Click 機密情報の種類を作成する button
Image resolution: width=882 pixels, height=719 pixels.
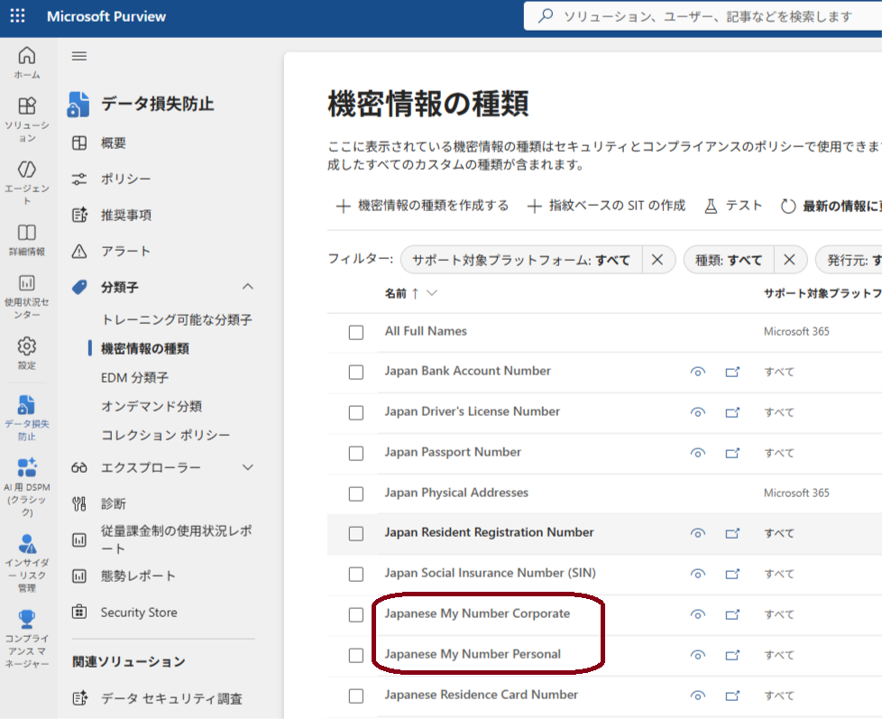click(x=422, y=206)
